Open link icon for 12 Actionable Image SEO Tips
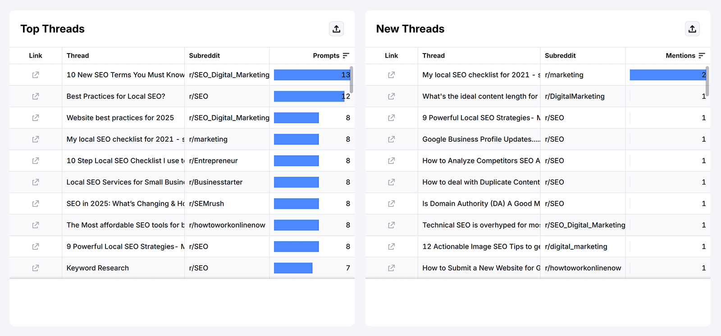This screenshot has height=336, width=721. click(x=391, y=246)
